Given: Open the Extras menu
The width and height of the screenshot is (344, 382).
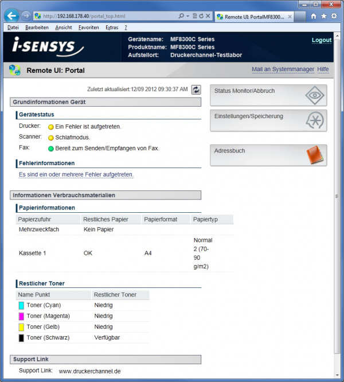Looking at the screenshot, I should click(x=112, y=28).
